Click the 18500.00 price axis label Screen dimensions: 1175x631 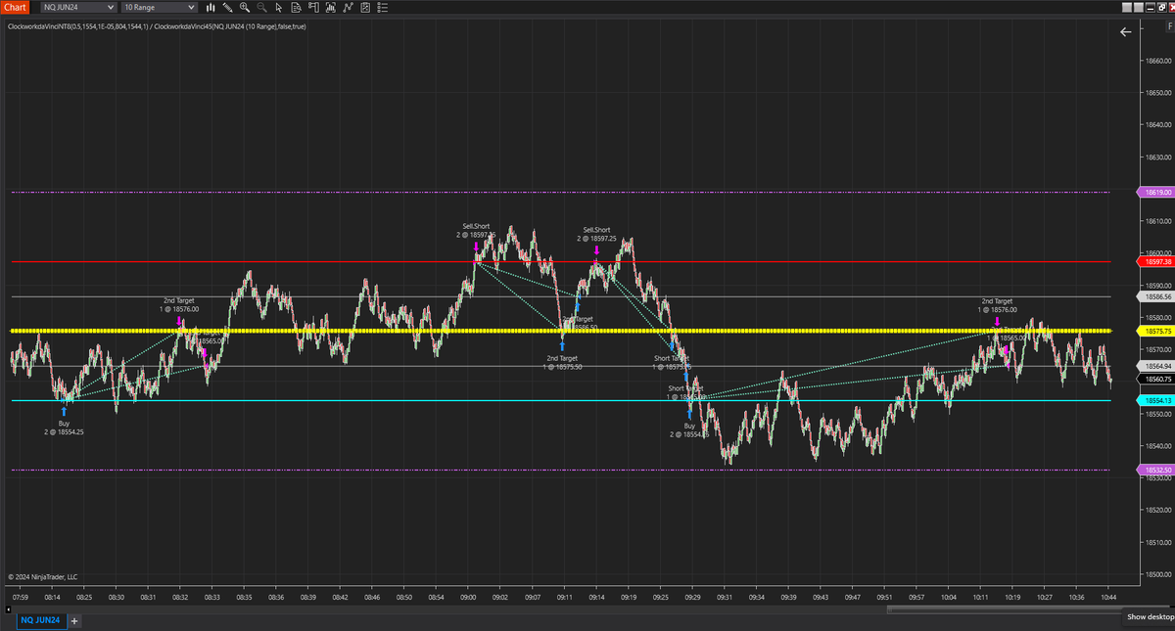[1157, 574]
